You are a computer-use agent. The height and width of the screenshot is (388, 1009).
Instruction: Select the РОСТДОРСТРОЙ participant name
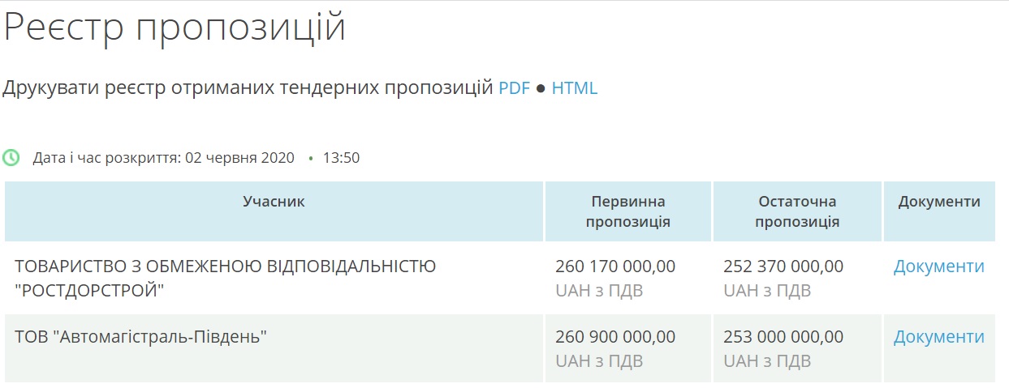coord(226,278)
